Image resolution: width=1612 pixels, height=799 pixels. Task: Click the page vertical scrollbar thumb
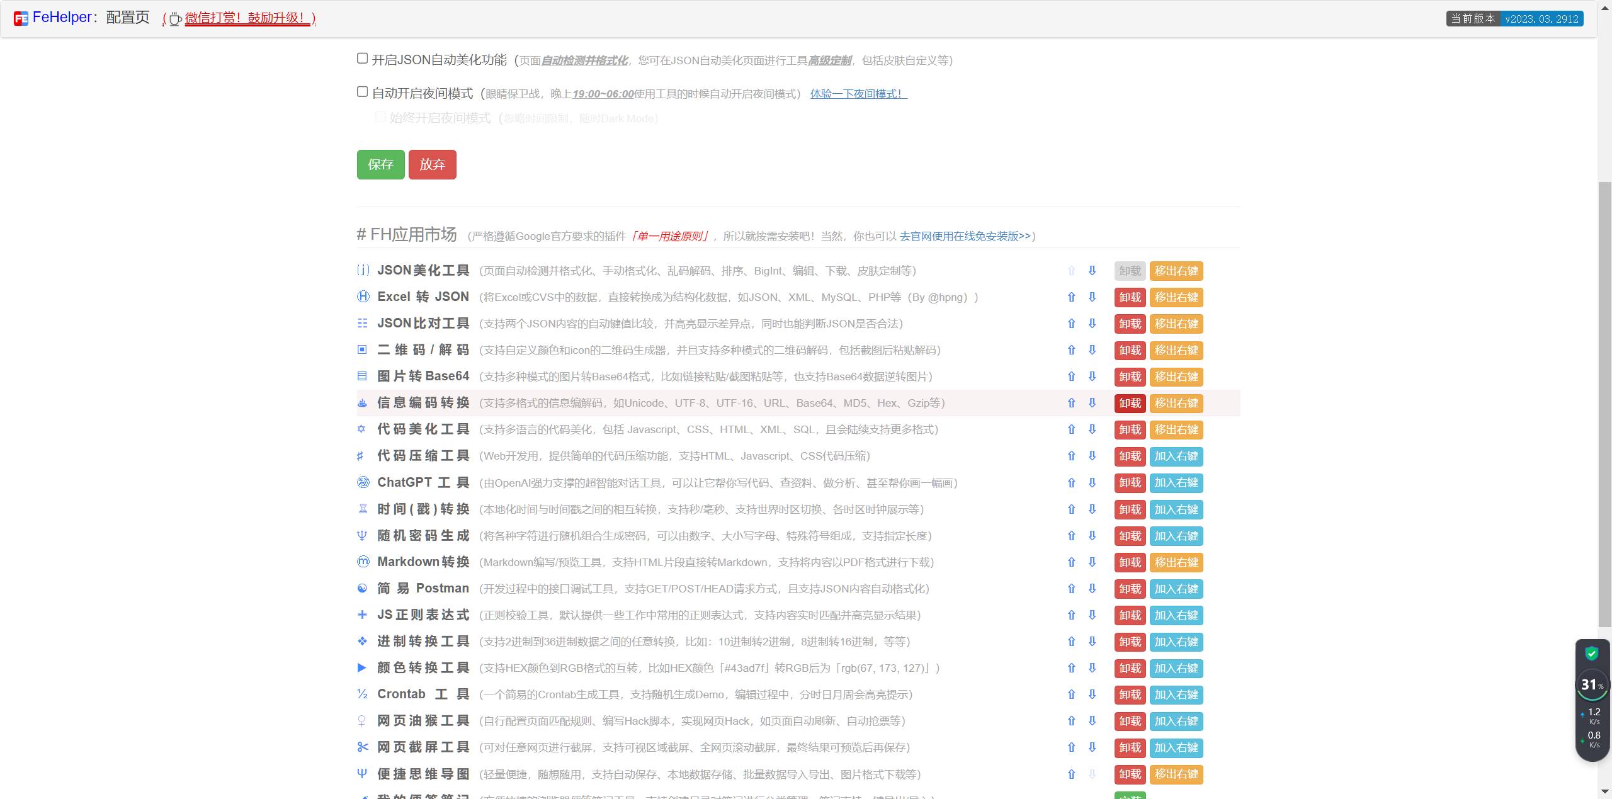(1604, 403)
